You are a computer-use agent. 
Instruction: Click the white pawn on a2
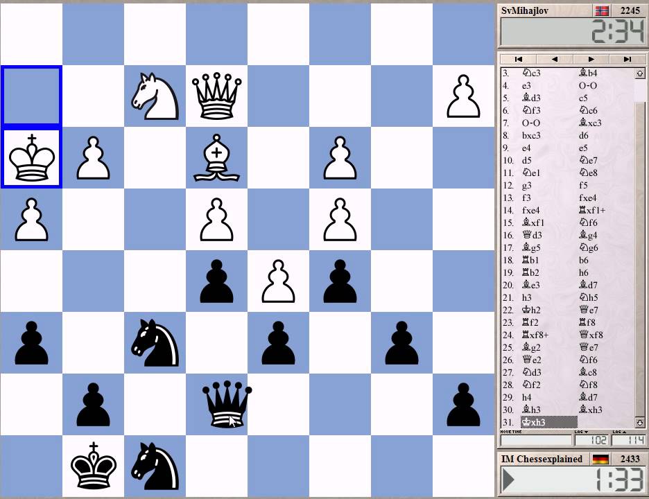click(x=463, y=96)
